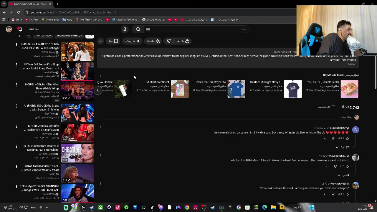Like the video with the thumbs-up icon
Image resolution: width=377 pixels, height=212 pixels.
(x=183, y=41)
